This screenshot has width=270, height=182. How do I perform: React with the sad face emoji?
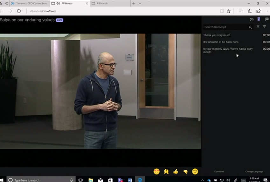click(x=195, y=171)
